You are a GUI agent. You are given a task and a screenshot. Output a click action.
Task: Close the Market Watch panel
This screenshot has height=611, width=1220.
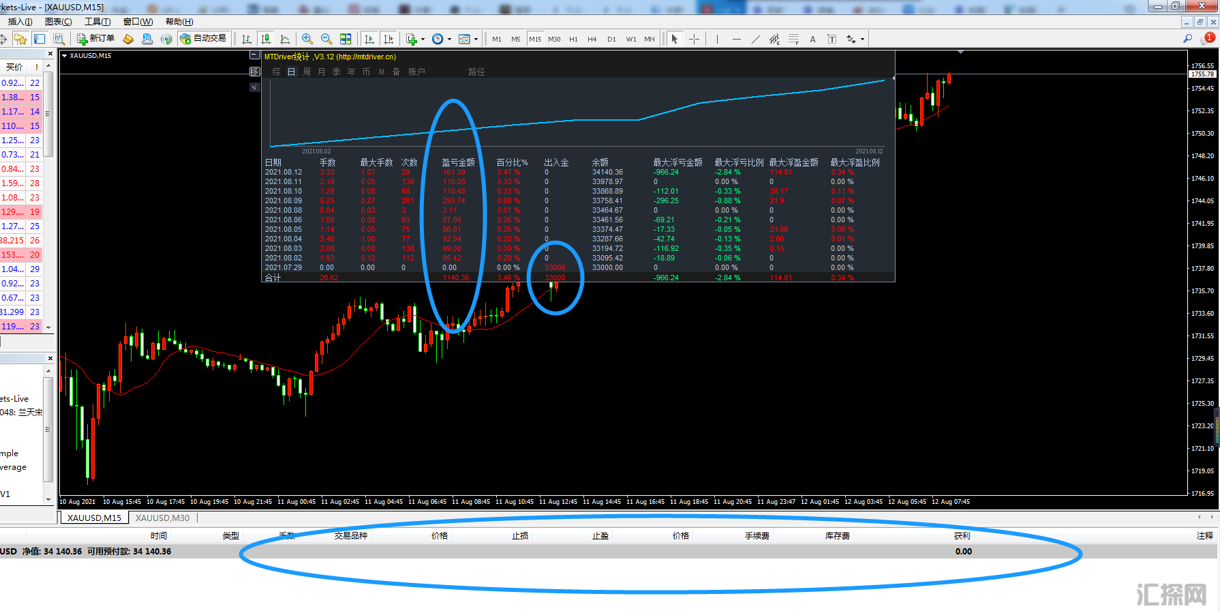[x=50, y=53]
